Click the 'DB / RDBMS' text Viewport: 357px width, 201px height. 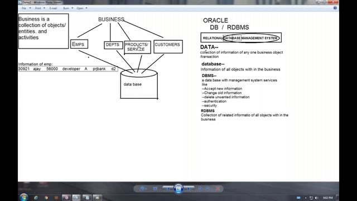click(x=229, y=27)
